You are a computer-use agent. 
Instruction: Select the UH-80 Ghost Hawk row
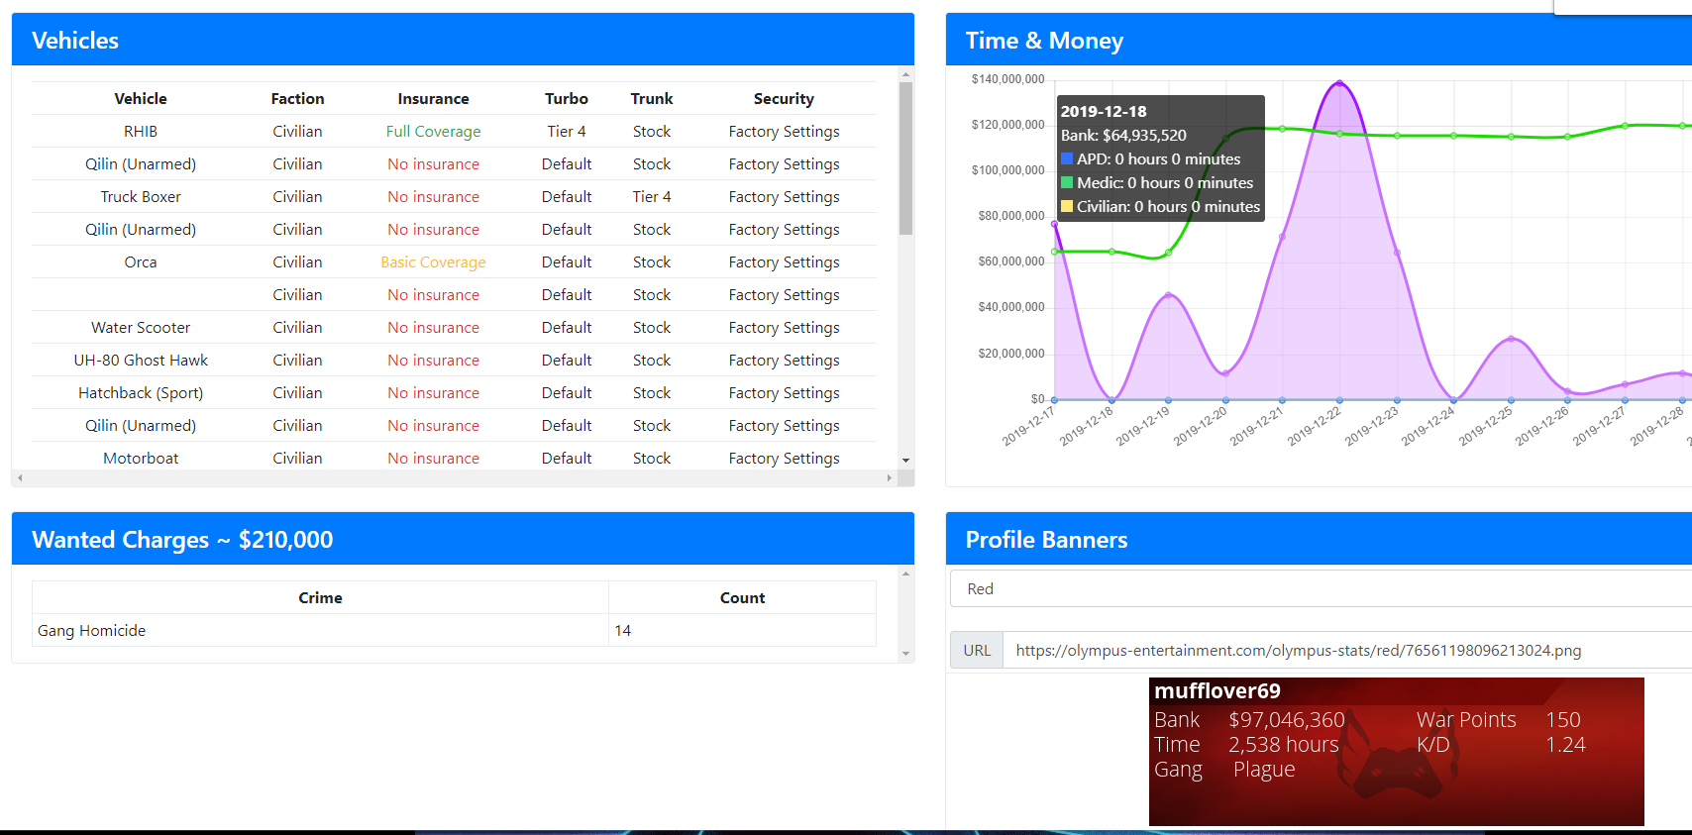(x=454, y=361)
